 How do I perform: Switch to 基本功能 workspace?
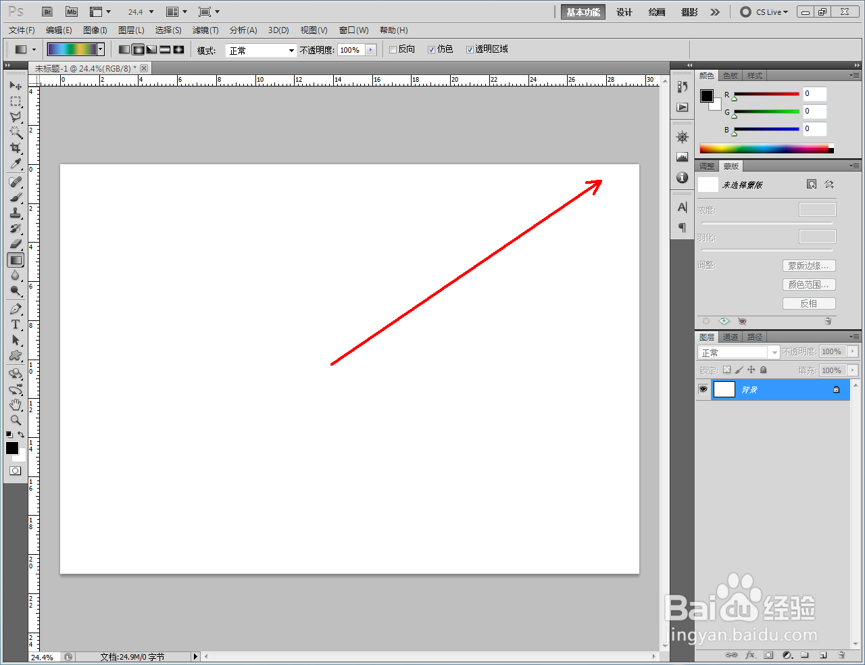pyautogui.click(x=583, y=12)
